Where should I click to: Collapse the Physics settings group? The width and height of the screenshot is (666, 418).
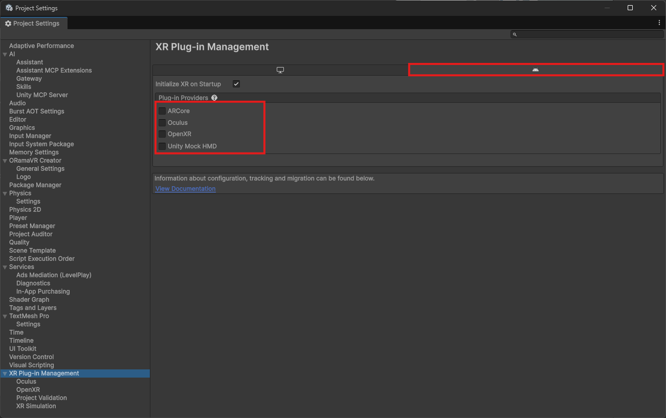(x=5, y=193)
